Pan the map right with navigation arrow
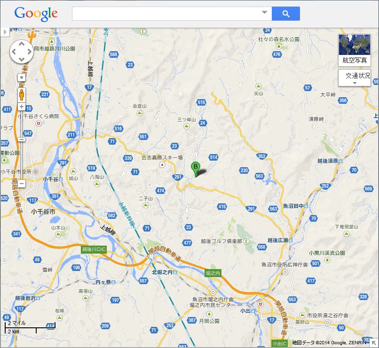The height and width of the screenshot is (348, 379). (x=29, y=52)
